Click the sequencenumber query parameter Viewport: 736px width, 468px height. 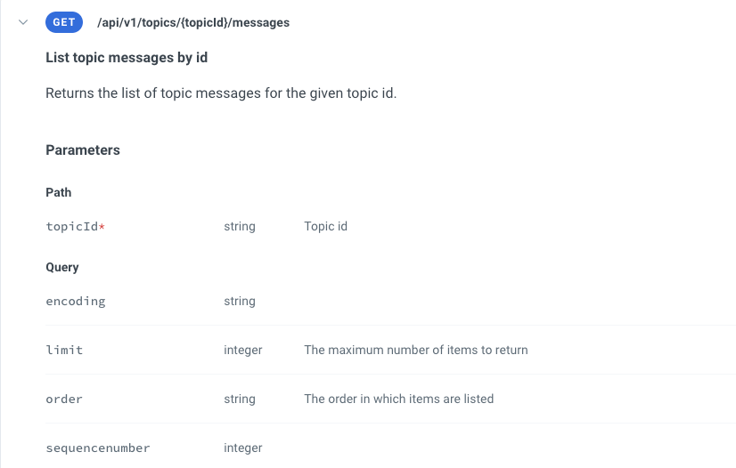98,448
